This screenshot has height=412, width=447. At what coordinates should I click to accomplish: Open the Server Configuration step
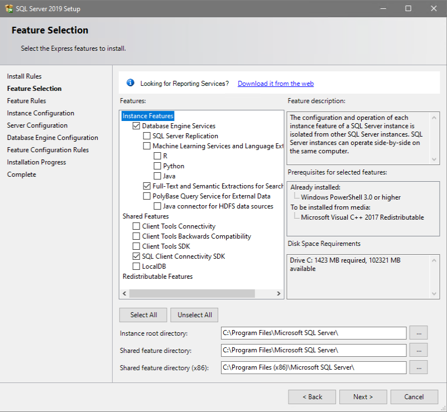[x=37, y=125]
